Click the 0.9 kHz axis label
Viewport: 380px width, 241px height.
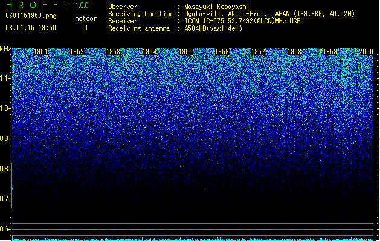tap(5, 139)
